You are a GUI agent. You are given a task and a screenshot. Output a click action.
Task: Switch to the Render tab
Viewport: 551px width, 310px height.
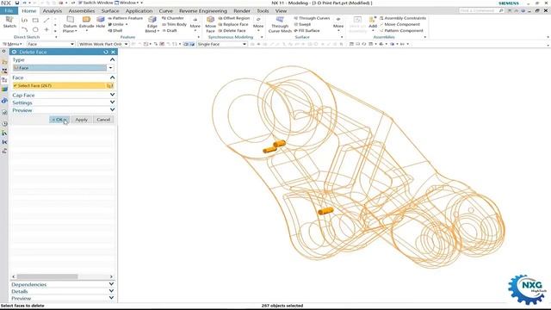pos(242,11)
